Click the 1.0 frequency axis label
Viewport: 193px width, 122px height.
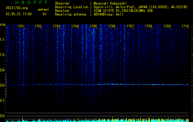click(3, 55)
